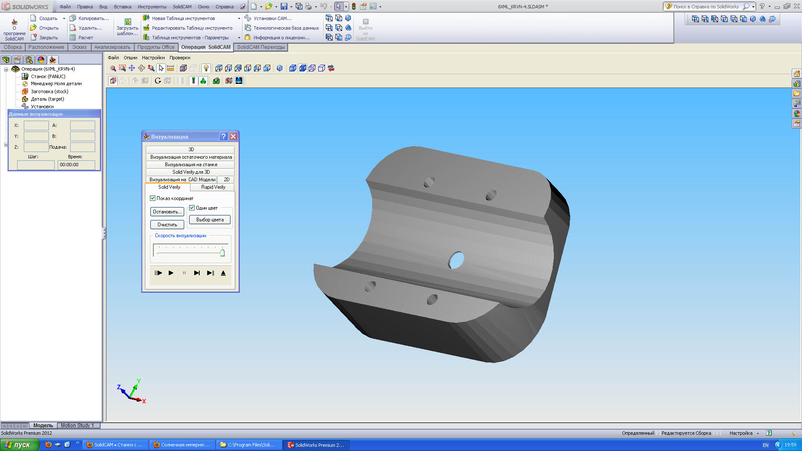Click the green tool holder display icon
Screen dimensions: 802x451
tap(203, 81)
